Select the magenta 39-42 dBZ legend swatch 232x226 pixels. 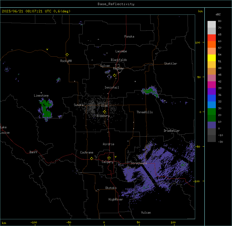point(212,85)
